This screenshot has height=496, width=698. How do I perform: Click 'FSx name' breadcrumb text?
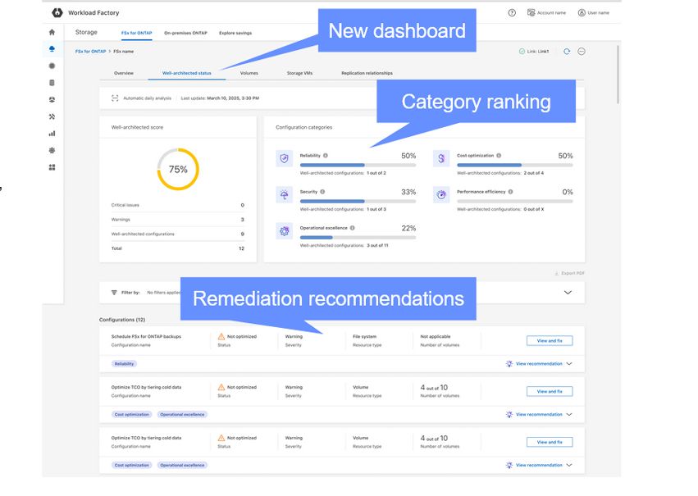[123, 51]
